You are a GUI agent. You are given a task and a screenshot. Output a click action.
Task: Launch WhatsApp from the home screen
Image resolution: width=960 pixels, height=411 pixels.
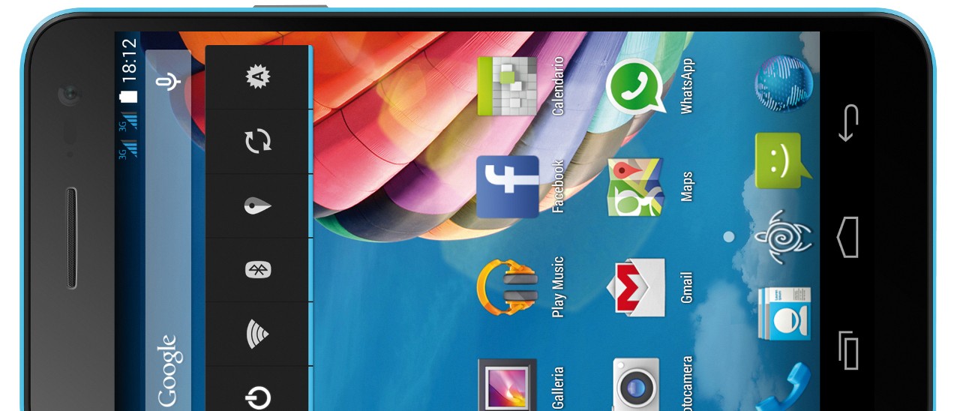click(637, 87)
